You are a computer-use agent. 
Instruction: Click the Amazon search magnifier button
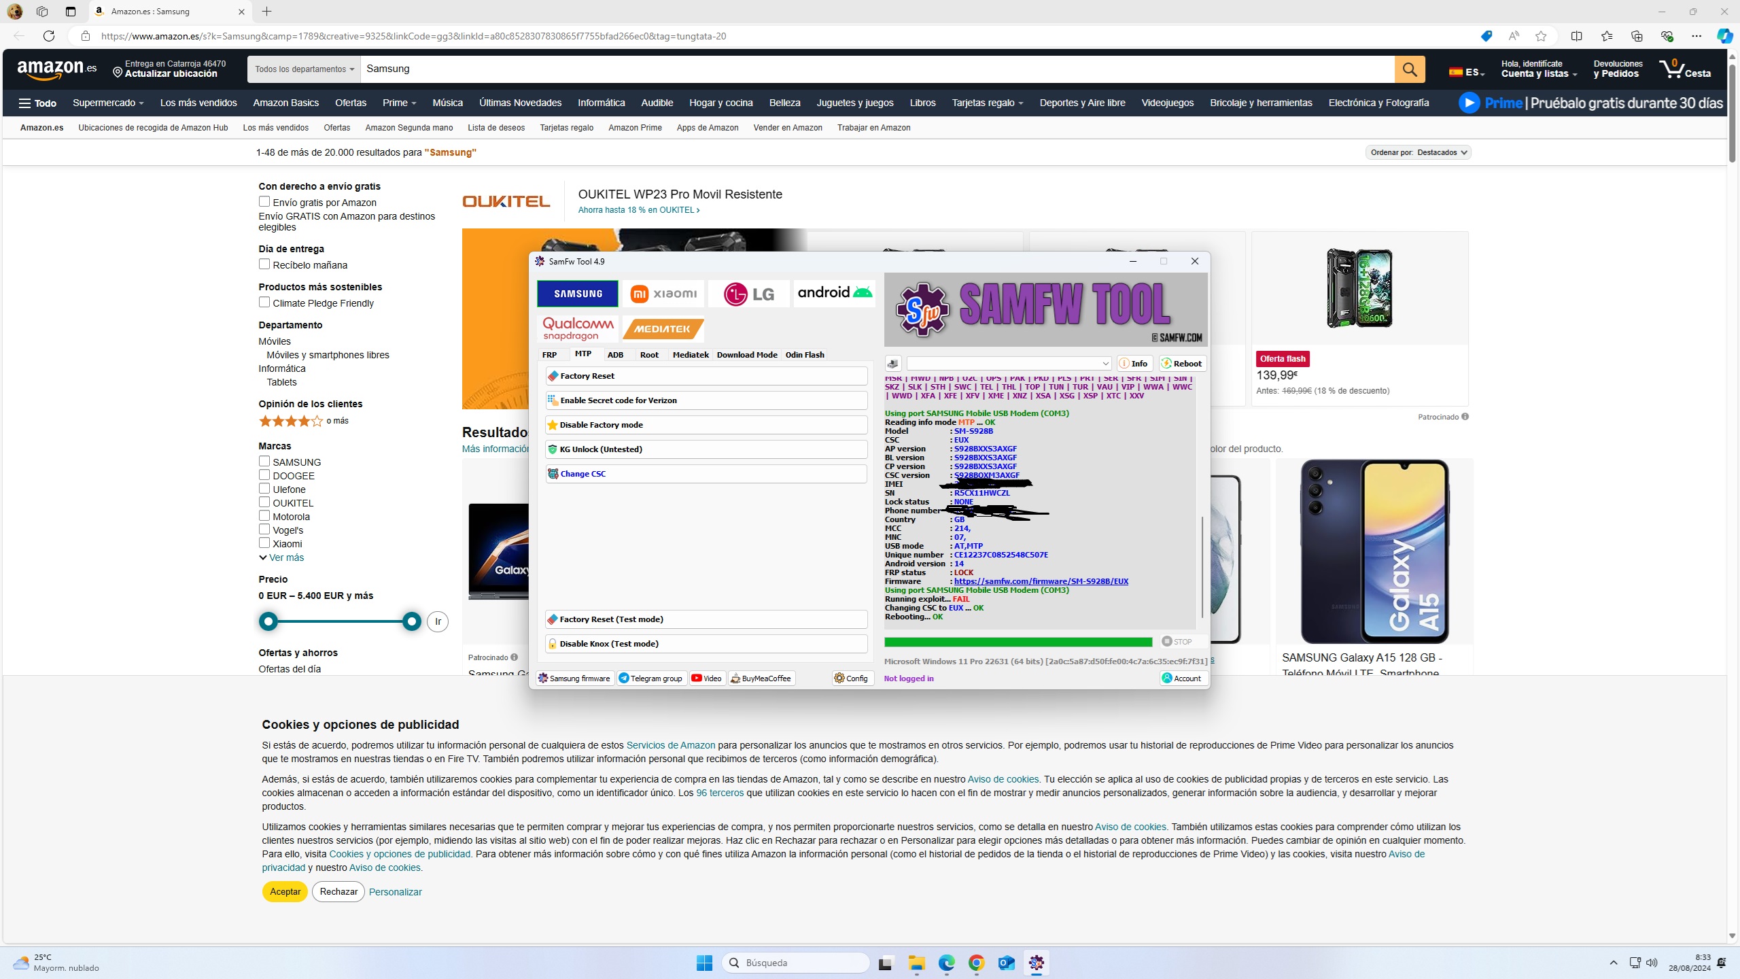(x=1409, y=69)
